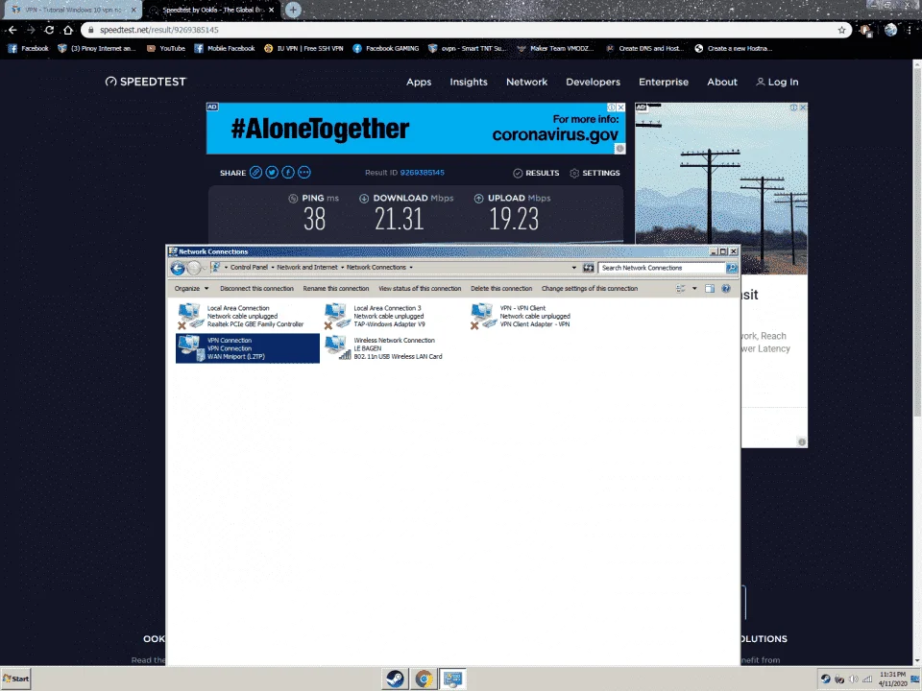The width and height of the screenshot is (922, 691).
Task: Open more share options with the ellipsis icon
Action: (x=304, y=172)
